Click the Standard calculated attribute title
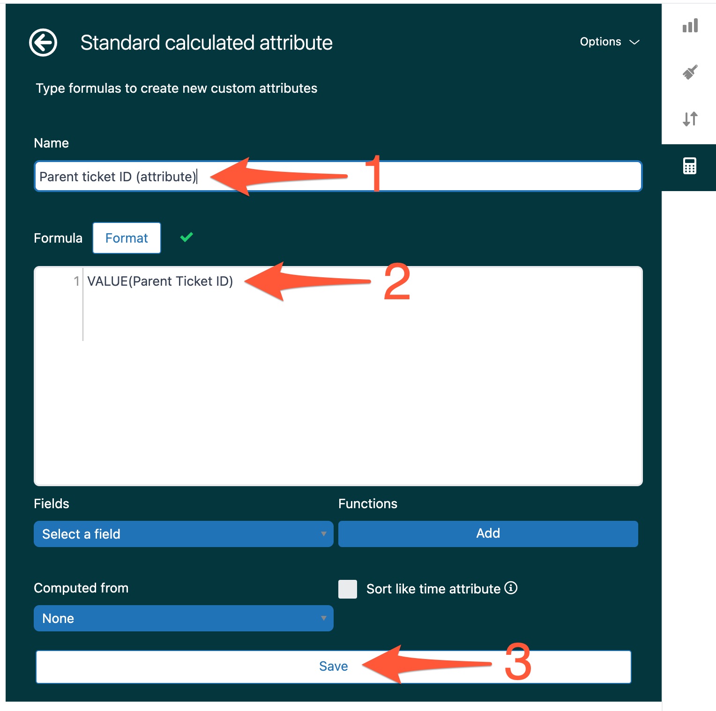Viewport: 716px width, 711px height. tap(207, 43)
